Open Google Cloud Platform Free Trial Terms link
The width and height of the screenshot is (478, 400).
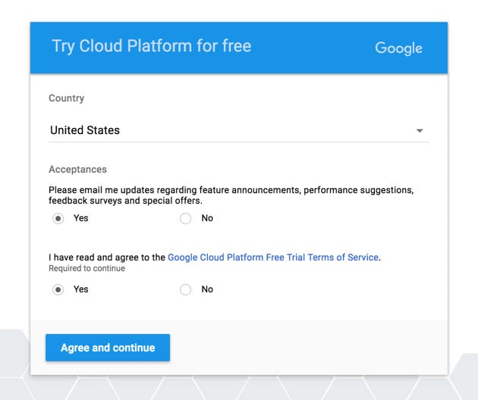[273, 258]
